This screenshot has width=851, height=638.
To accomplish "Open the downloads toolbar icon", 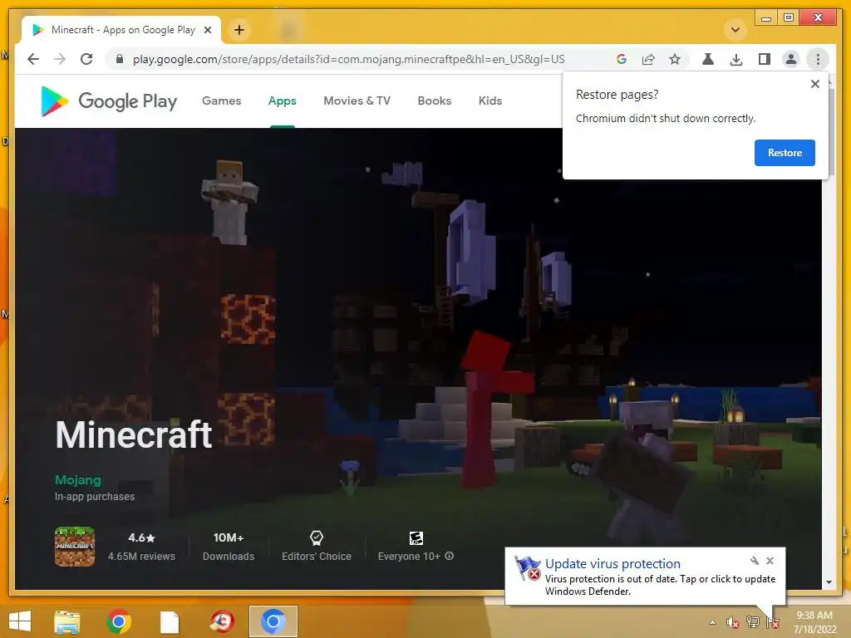I will point(736,59).
